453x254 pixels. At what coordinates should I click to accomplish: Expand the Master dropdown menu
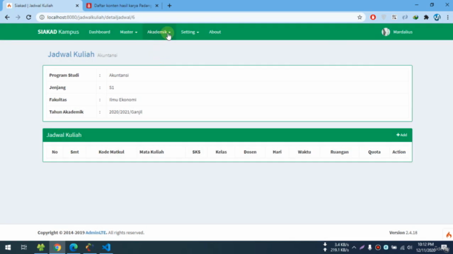(129, 32)
